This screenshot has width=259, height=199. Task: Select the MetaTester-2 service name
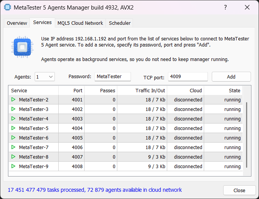point(34,99)
